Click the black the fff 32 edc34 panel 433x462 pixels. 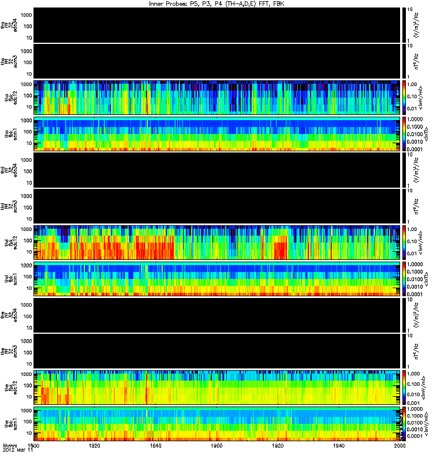[x=217, y=315]
